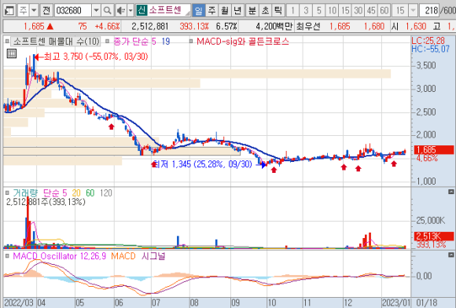This screenshot has width=456, height=308.
Task: Select the MACD-sig와 골든크로스 label
Action: tap(243, 42)
